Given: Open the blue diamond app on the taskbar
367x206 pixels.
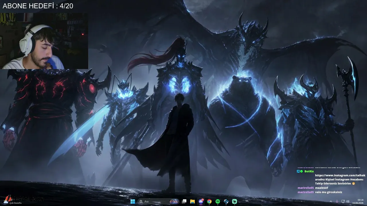Looking at the screenshot, I should [x=226, y=201].
